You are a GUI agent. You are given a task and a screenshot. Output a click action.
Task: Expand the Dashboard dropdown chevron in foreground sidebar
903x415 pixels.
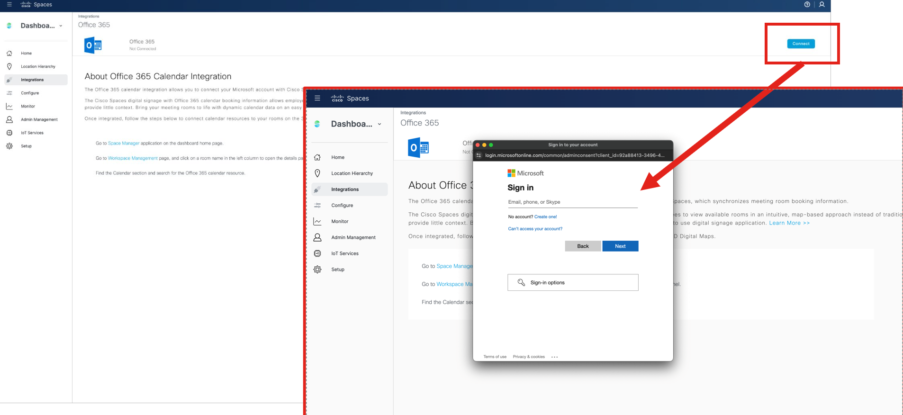379,124
